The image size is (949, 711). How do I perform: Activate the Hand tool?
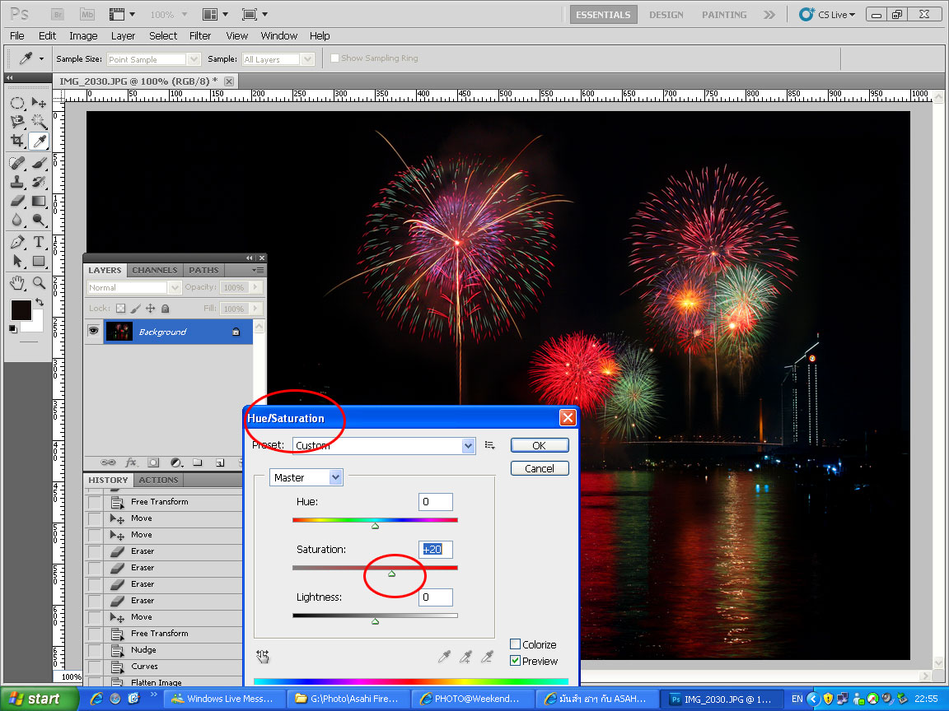point(17,282)
